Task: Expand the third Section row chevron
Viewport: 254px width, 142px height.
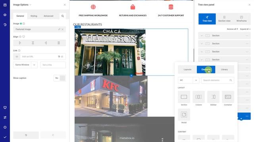Action: pyautogui.click(x=202, y=52)
